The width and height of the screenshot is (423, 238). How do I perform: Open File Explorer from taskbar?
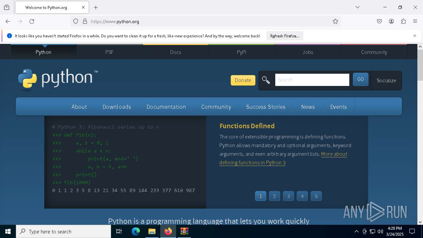pyautogui.click(x=152, y=231)
